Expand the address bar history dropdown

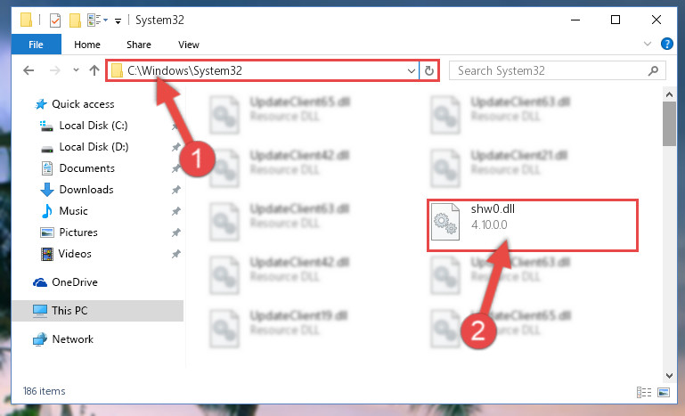tap(411, 70)
